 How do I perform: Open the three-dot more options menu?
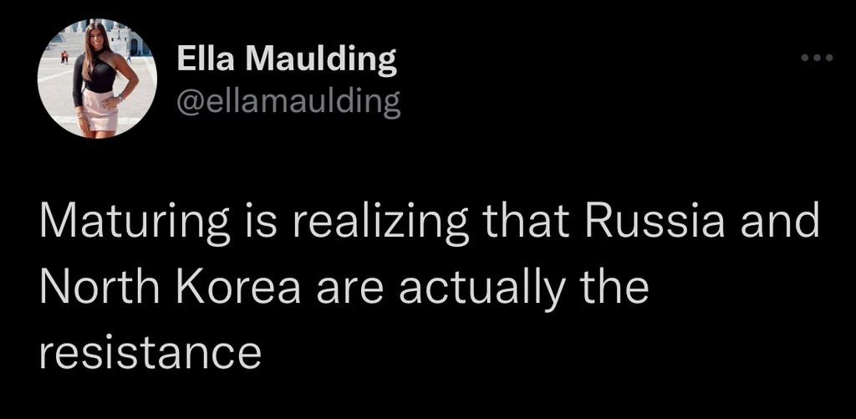coord(817,59)
